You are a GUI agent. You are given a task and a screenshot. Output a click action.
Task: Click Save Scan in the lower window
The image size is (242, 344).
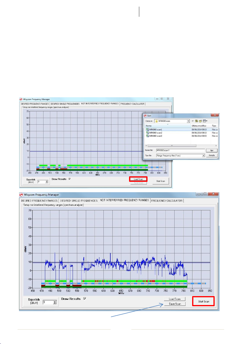175,304
